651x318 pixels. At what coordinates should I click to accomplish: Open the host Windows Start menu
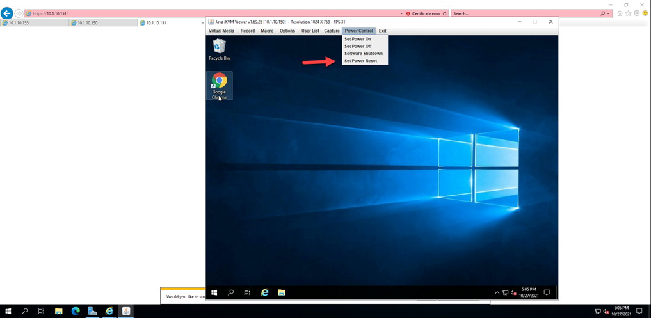(8, 310)
